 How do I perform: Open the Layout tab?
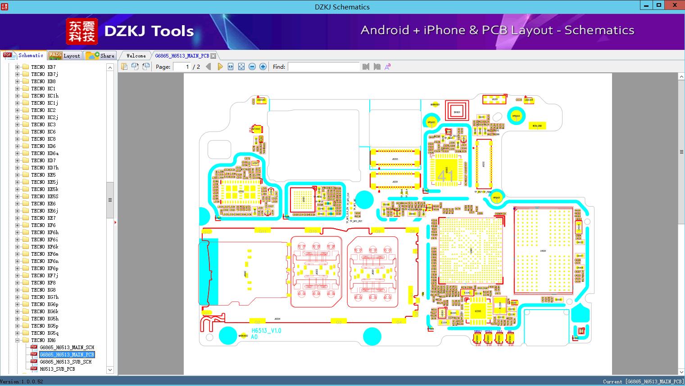64,56
